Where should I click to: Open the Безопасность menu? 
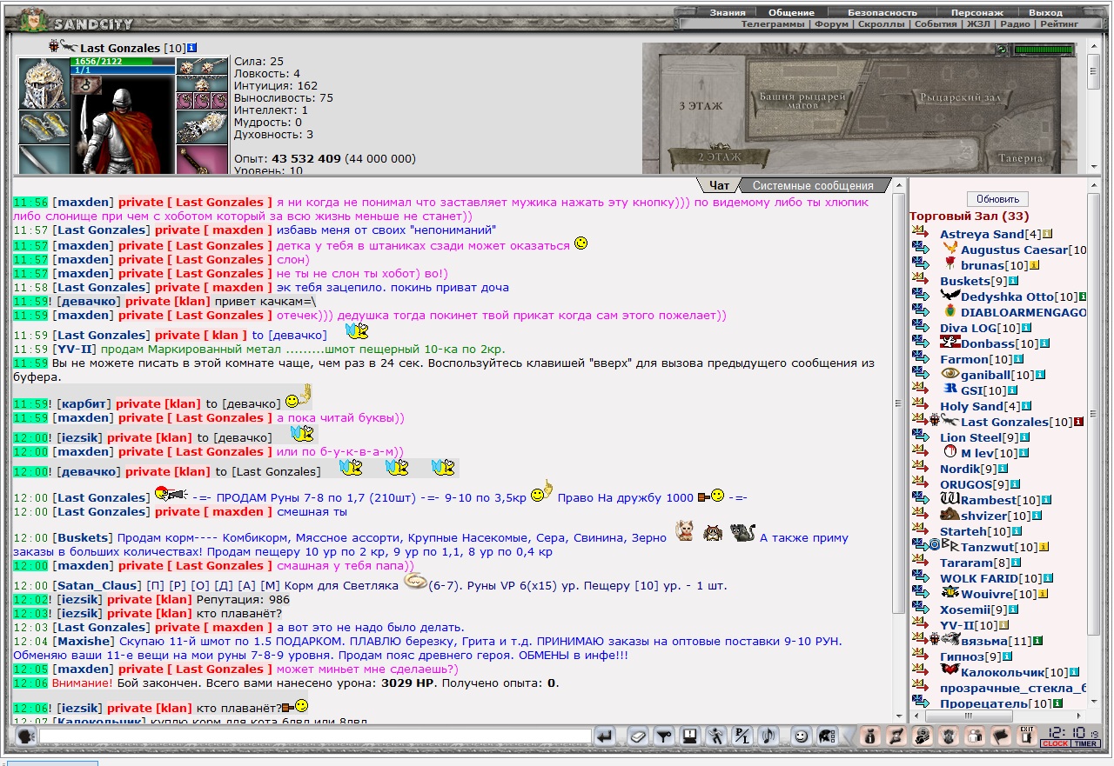[882, 13]
